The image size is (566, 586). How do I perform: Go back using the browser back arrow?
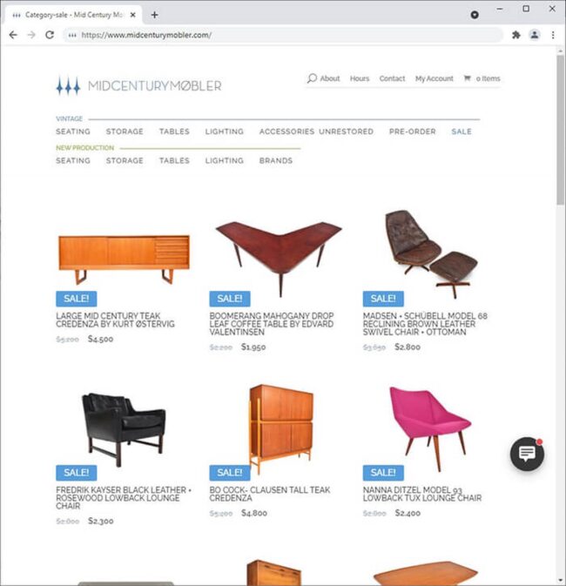click(13, 35)
